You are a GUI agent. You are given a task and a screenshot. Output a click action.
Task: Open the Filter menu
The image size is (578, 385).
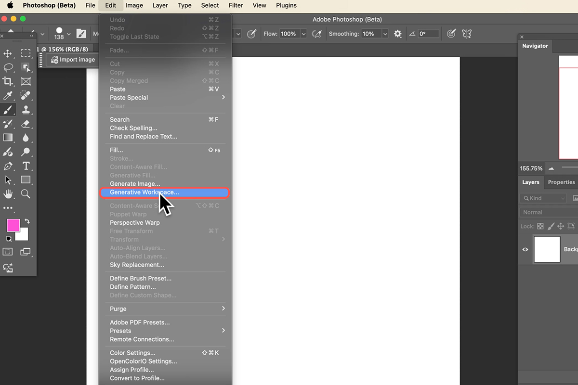[x=236, y=5]
